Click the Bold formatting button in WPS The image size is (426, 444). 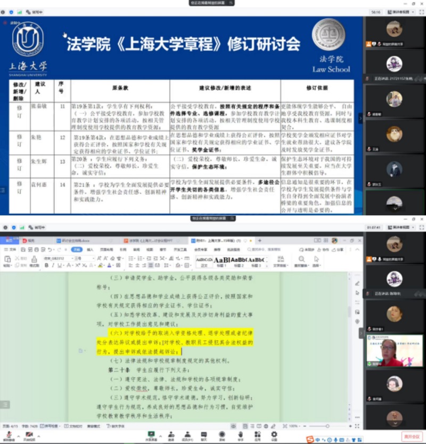pyautogui.click(x=46, y=265)
